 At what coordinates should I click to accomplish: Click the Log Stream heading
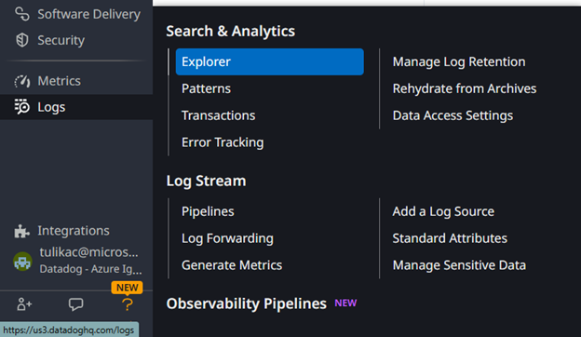point(206,182)
